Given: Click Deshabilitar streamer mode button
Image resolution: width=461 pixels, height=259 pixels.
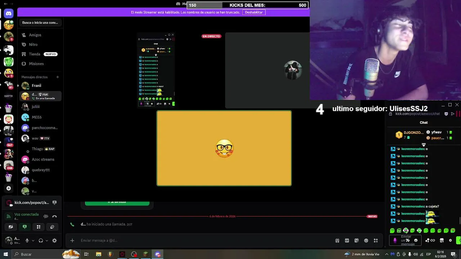Looking at the screenshot, I should 254,12.
